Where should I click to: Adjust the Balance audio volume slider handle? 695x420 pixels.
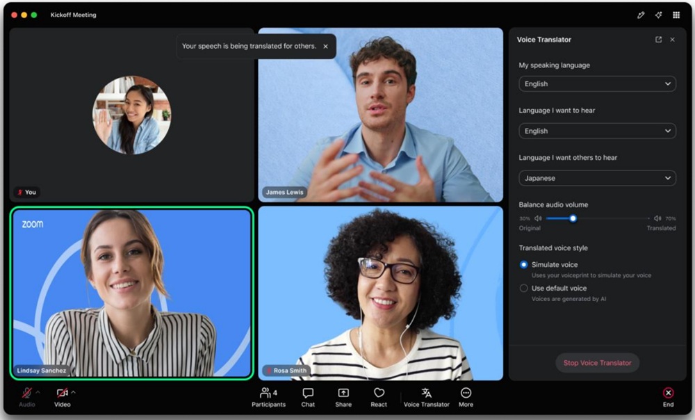click(573, 218)
